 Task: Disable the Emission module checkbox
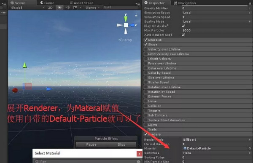click(x=146, y=40)
